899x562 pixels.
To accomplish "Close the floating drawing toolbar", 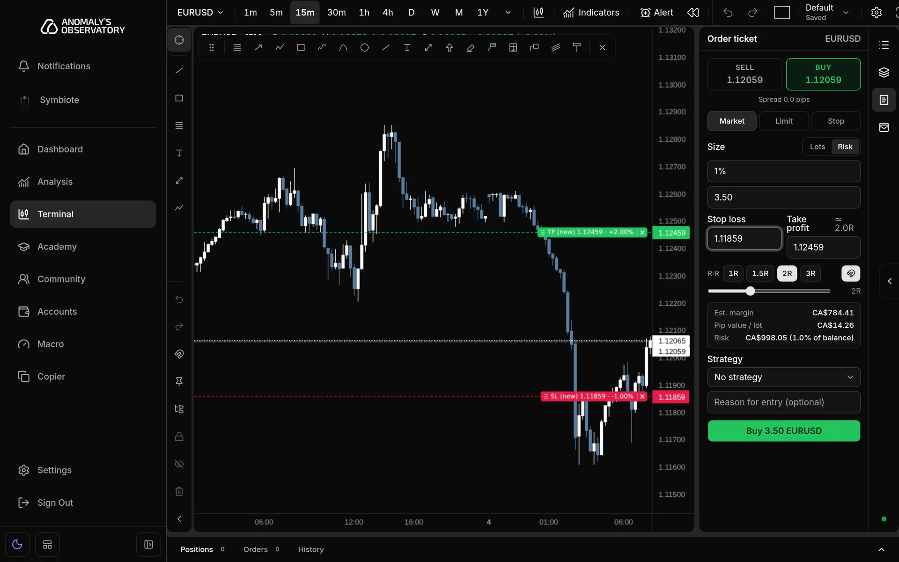I will (x=602, y=47).
